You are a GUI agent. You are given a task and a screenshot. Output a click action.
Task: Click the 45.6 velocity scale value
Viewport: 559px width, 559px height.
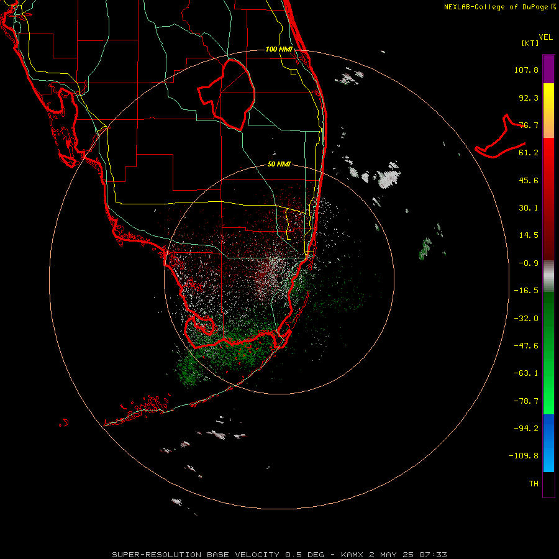coord(529,180)
